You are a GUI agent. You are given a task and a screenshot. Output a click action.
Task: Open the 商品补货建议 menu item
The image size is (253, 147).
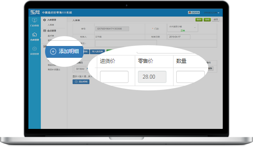pyautogui.click(x=54, y=70)
